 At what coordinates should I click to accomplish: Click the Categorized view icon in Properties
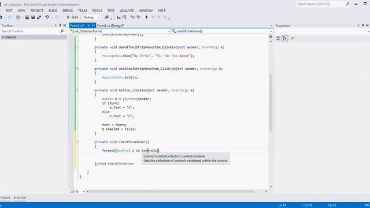click(279, 38)
